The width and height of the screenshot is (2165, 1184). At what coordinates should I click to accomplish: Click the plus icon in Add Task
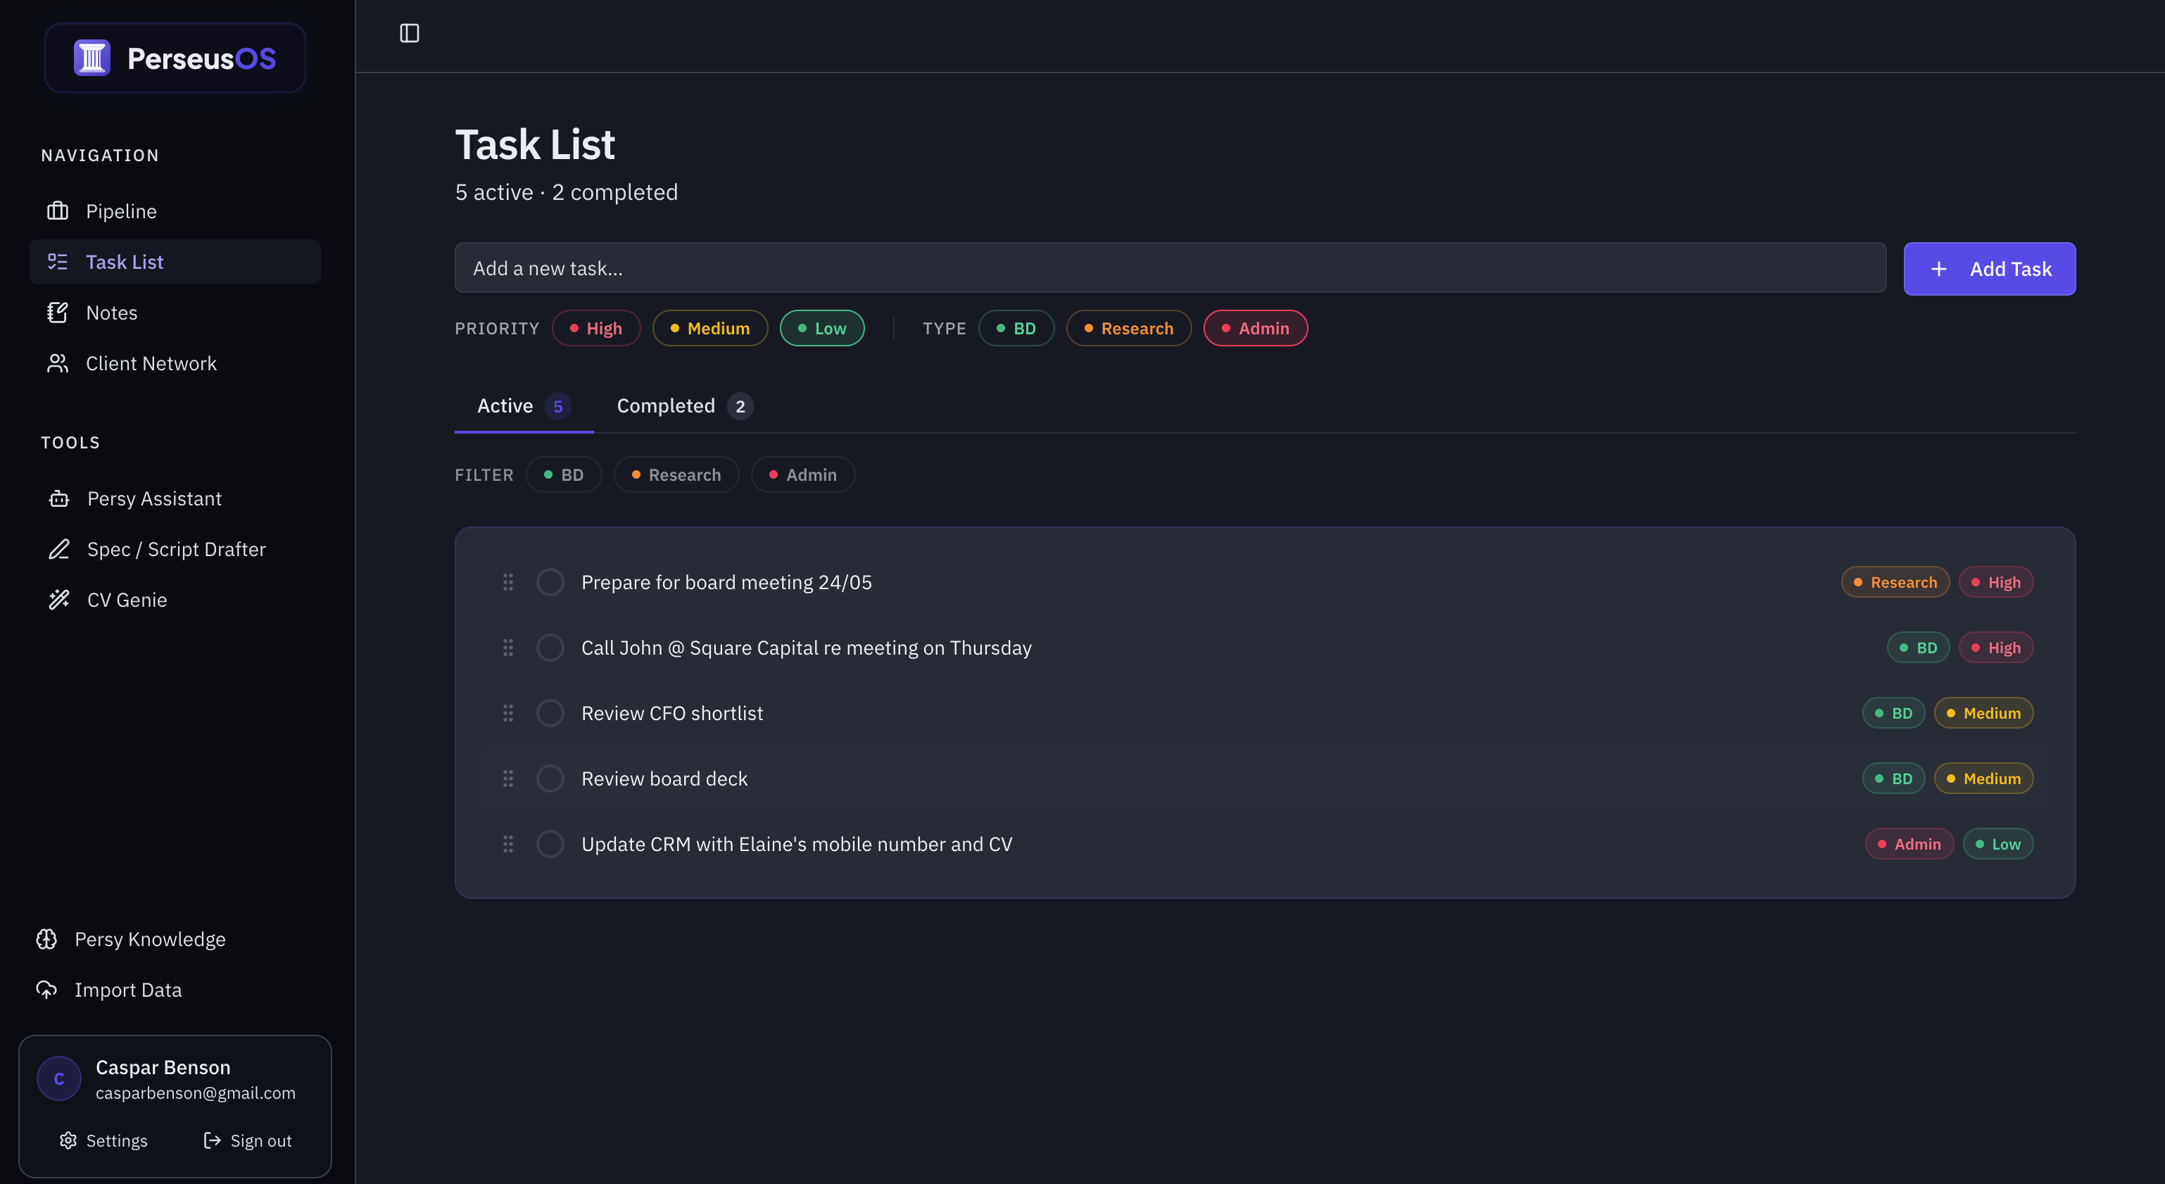1938,269
